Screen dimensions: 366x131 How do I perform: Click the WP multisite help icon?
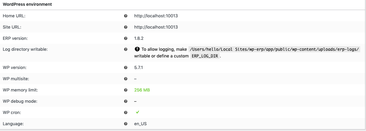126,79
